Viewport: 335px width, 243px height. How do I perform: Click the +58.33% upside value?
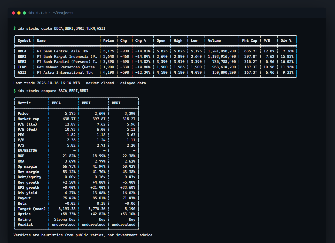click(x=68, y=214)
